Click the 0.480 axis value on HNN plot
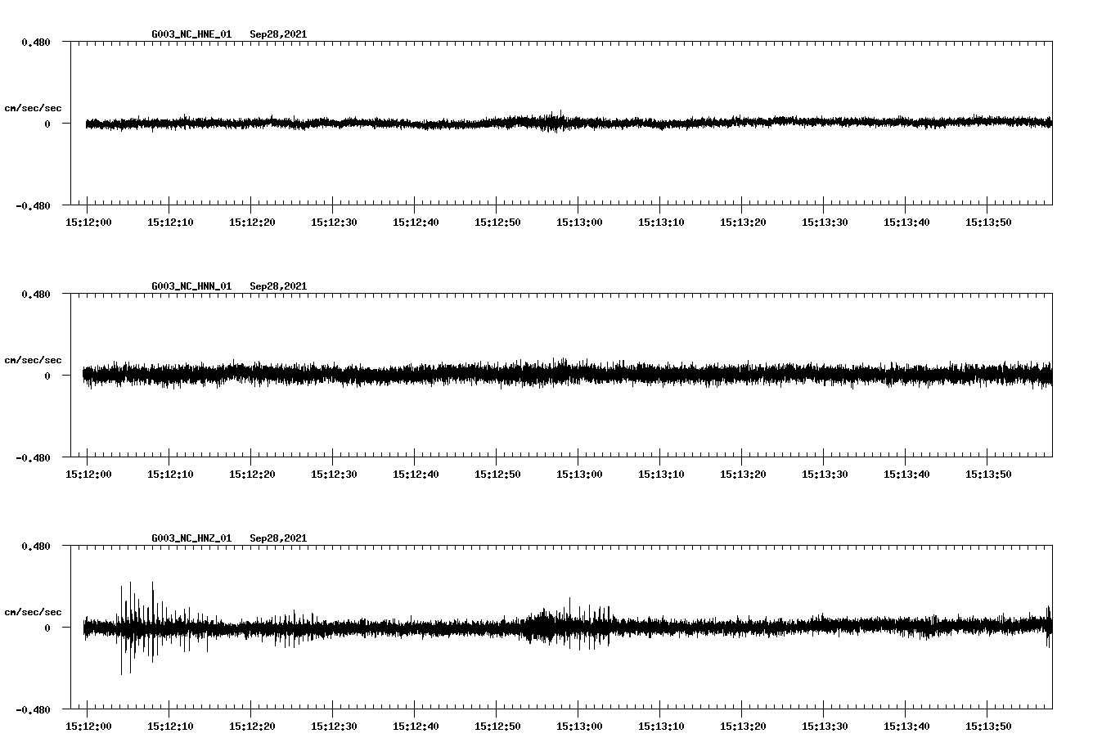1111x756 pixels. (36, 295)
